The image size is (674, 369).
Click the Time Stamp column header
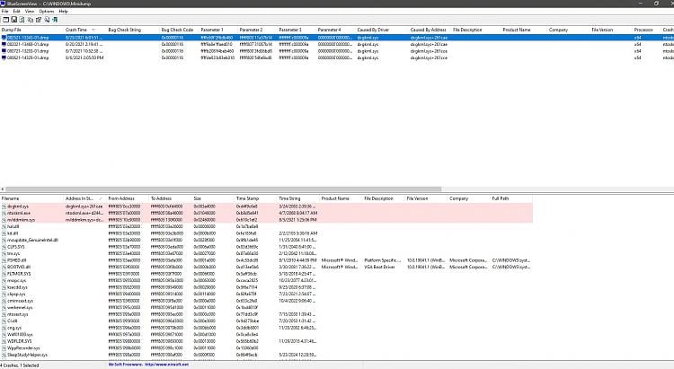(x=255, y=198)
